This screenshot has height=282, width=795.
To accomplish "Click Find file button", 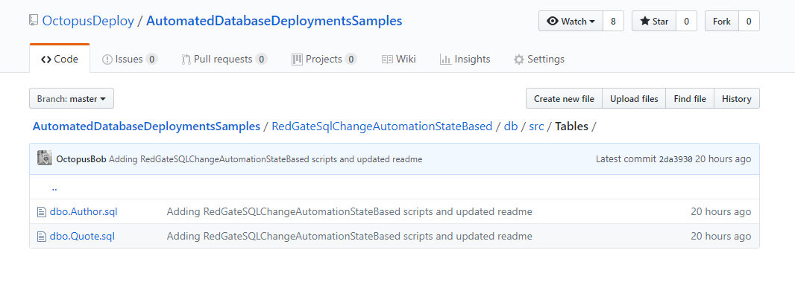I will point(690,99).
